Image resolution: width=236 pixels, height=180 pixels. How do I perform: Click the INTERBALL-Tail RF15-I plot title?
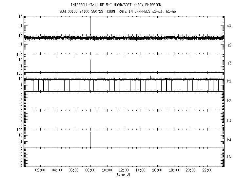coord(116,5)
